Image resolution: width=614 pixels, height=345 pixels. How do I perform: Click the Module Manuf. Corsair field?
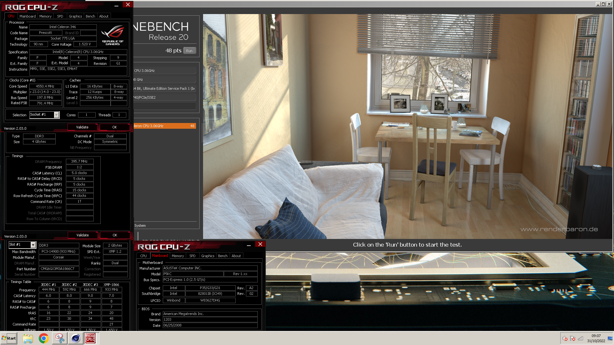point(59,257)
